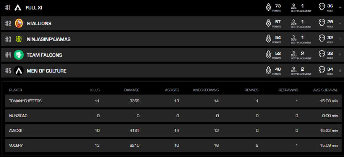Click the kills skull icon for Team Falcons
Viewport: 344px width, 157px height.
click(x=321, y=54)
